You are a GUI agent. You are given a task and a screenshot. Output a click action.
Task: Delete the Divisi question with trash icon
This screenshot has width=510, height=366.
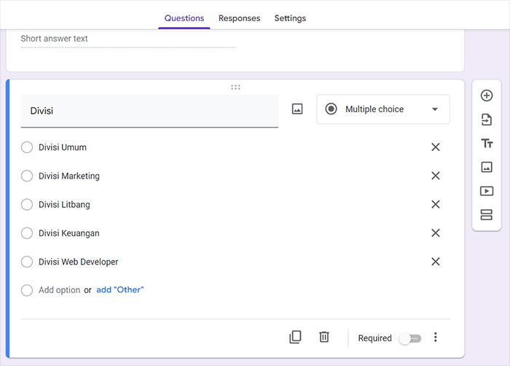324,337
